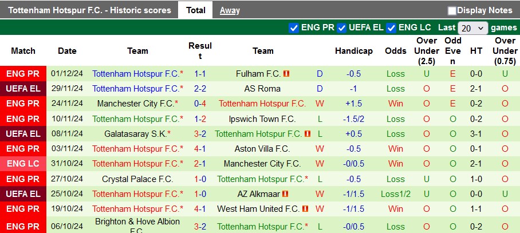
Task: Click the red card icon next to Fulham F.C.
Action: (287, 74)
